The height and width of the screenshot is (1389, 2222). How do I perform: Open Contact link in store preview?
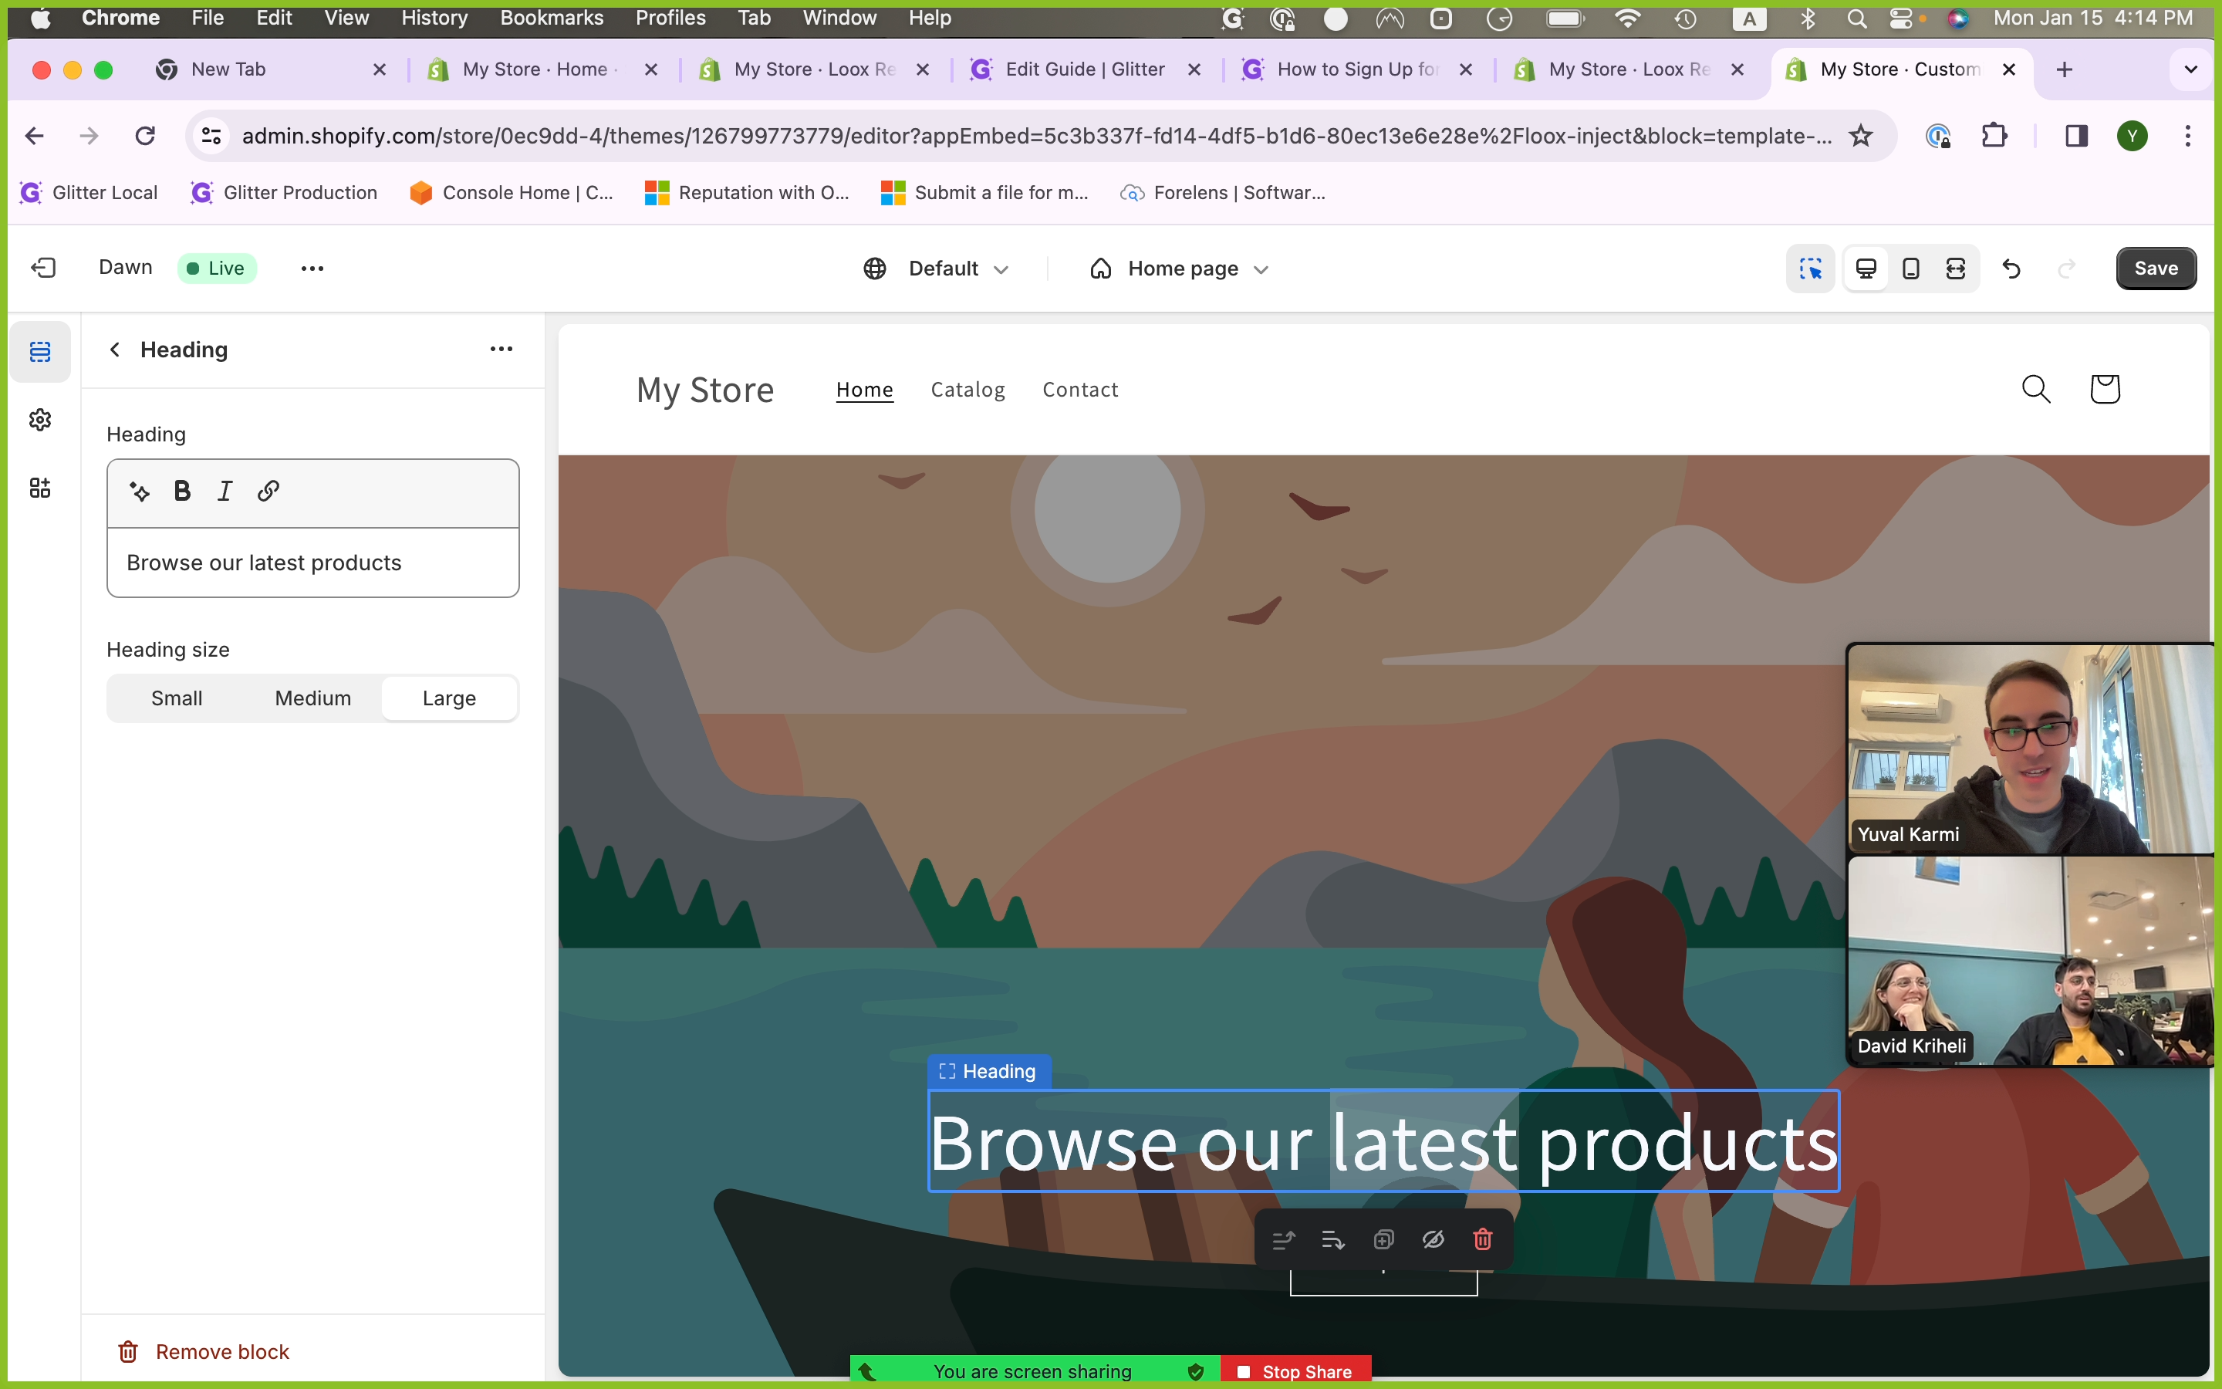pos(1080,390)
